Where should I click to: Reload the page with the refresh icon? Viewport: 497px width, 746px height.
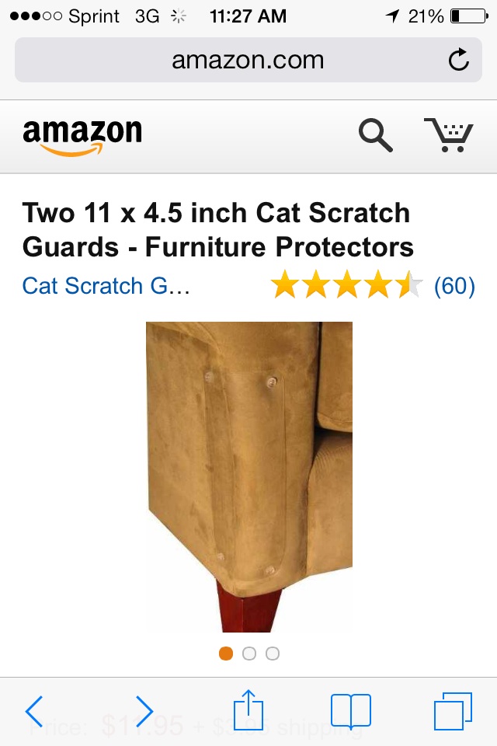459,60
